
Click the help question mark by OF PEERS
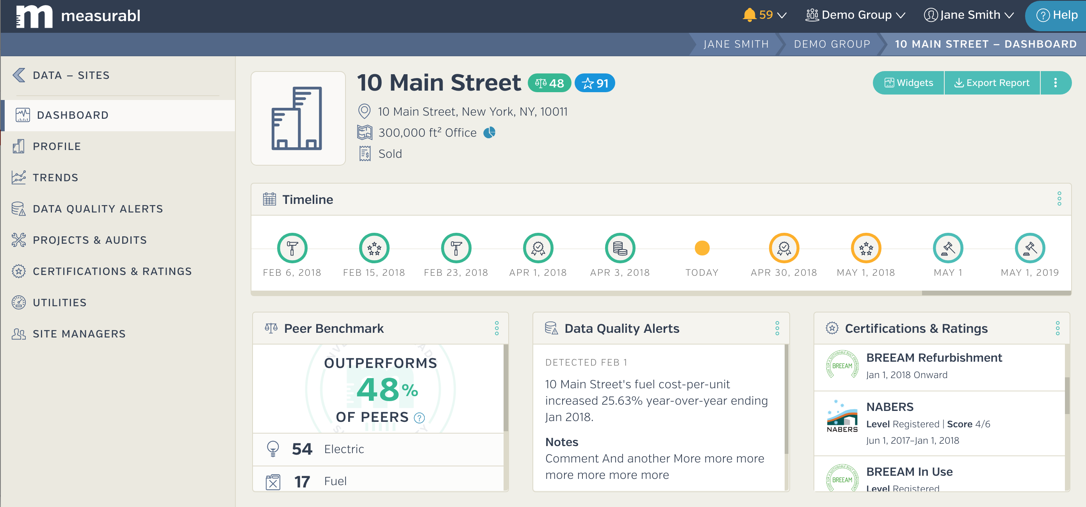[419, 418]
